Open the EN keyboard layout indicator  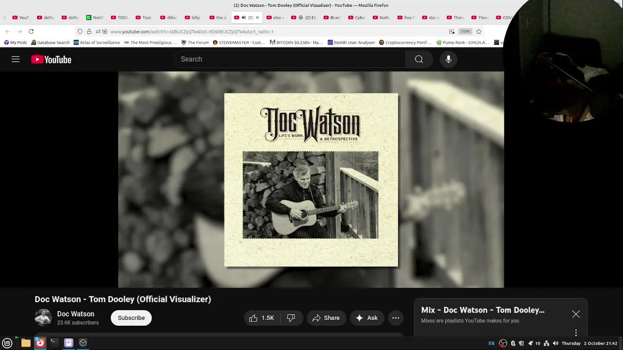coord(492,343)
